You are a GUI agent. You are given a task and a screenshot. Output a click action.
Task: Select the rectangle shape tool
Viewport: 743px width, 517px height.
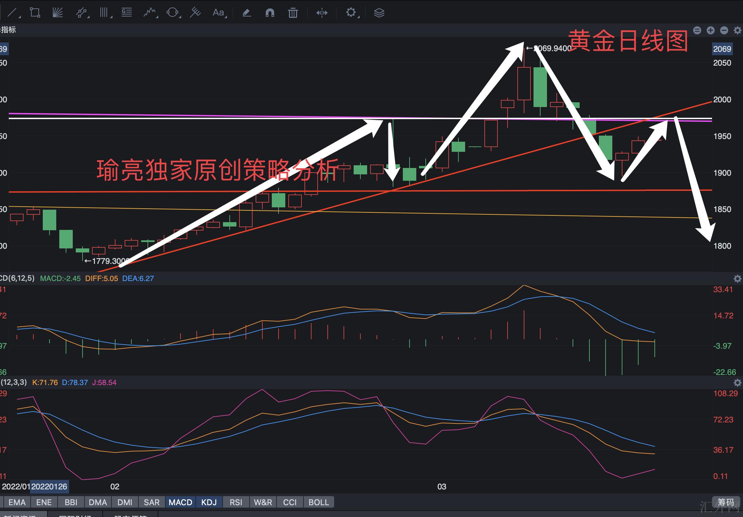[35, 13]
